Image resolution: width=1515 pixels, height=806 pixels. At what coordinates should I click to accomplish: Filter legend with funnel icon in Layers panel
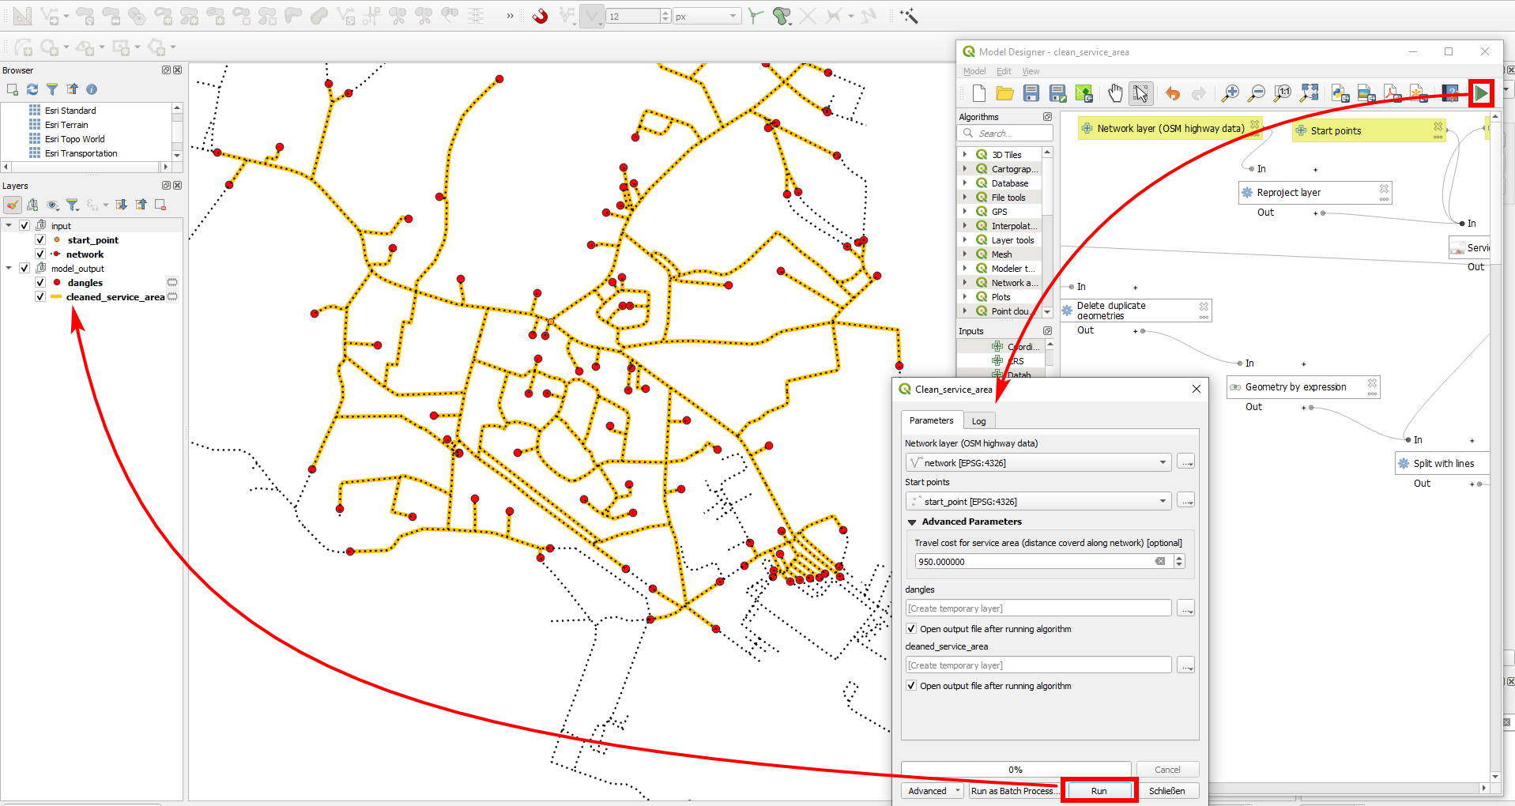pos(72,205)
